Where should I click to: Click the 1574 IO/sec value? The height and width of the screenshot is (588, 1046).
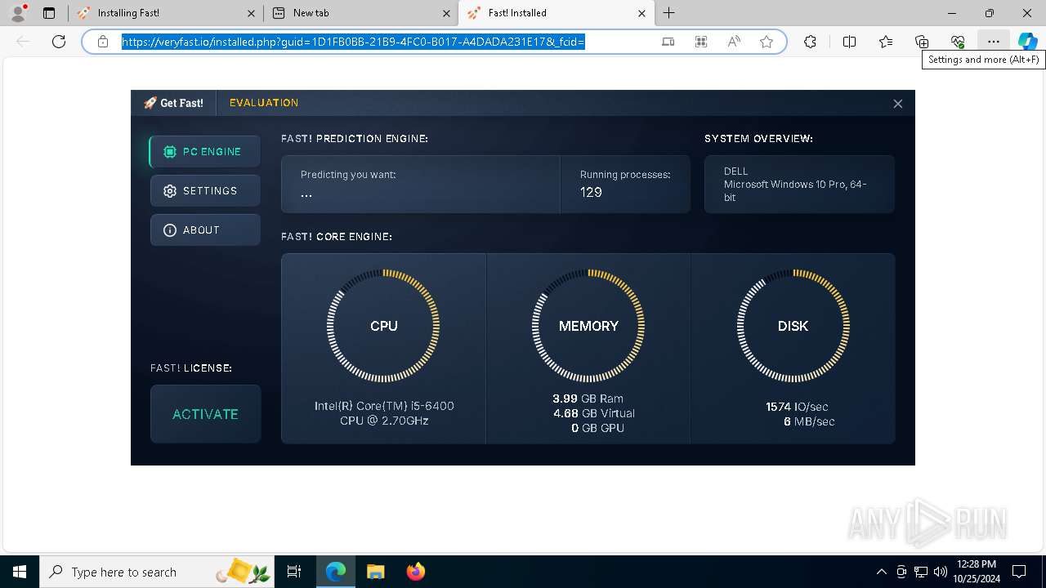point(797,407)
